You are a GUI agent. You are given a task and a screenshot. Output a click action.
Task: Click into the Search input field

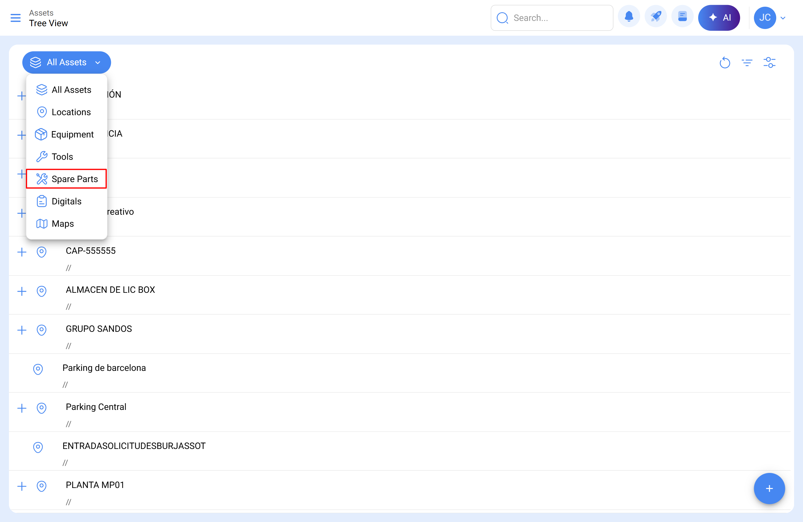tap(557, 18)
